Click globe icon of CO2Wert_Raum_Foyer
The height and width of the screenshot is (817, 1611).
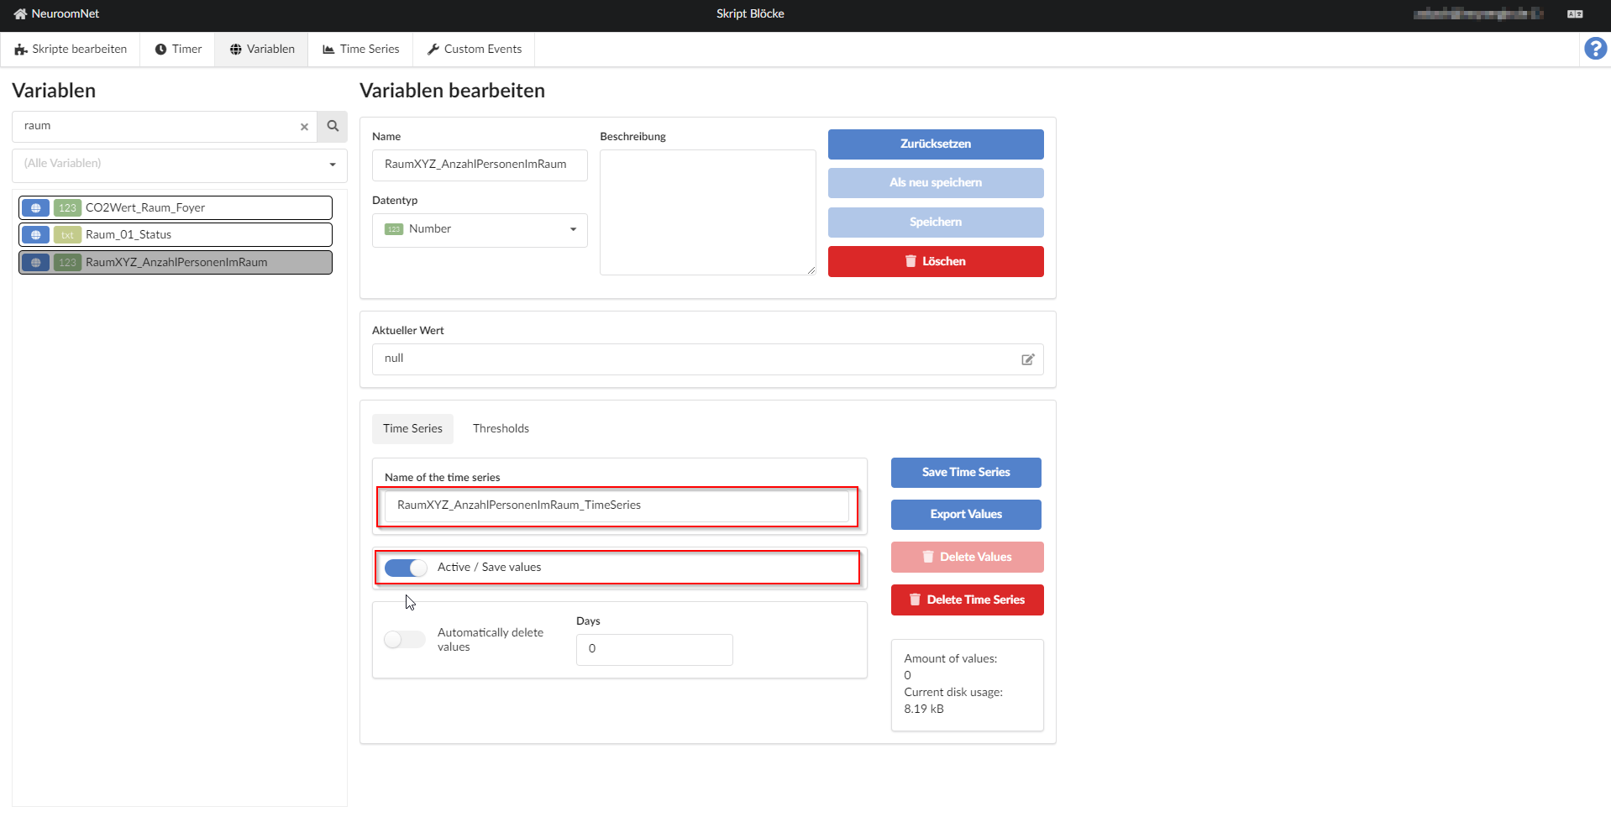[x=35, y=208]
